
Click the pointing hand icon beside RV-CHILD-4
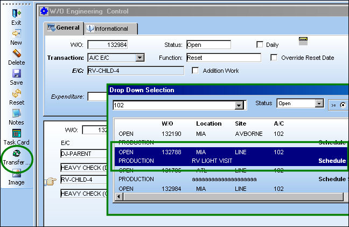pyautogui.click(x=51, y=181)
